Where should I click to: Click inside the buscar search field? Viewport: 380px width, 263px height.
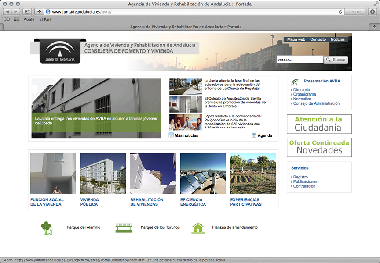pos(300,60)
